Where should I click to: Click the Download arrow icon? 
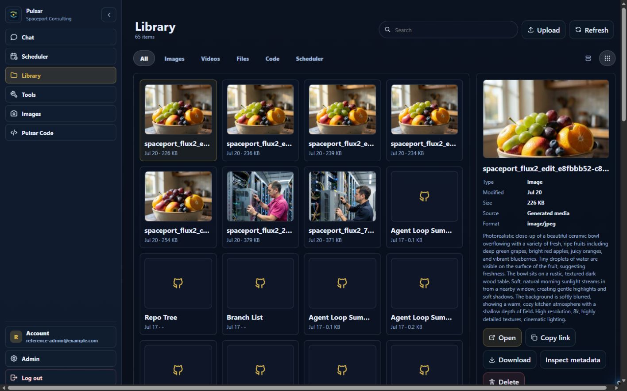tap(492, 360)
